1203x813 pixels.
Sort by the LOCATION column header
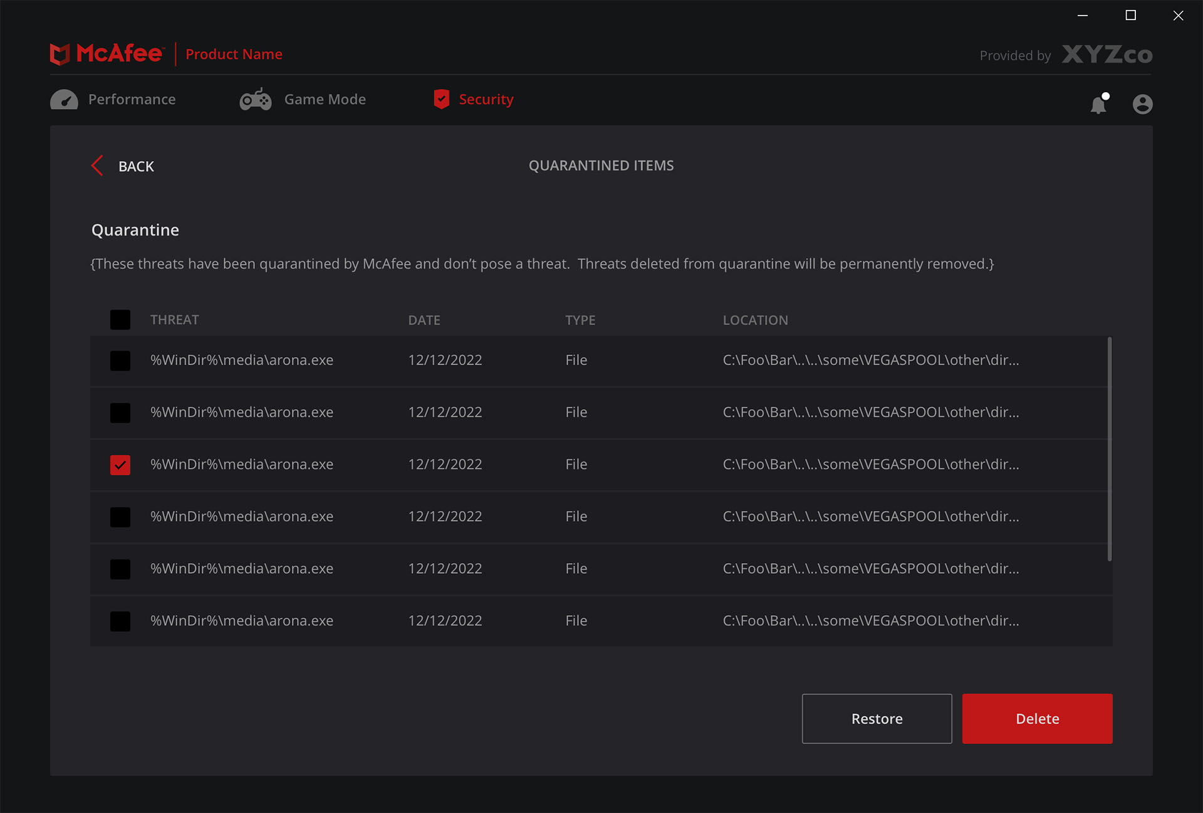tap(755, 320)
